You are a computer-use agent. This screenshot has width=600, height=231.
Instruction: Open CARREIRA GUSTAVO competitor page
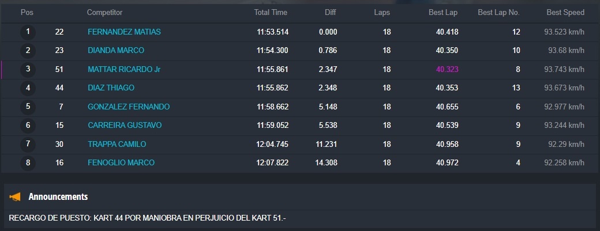point(125,126)
